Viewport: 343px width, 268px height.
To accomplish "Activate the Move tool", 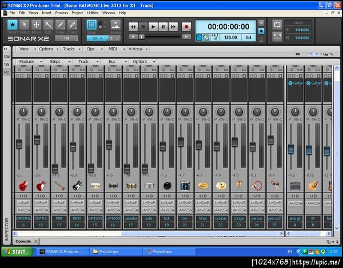I will [x=36, y=25].
